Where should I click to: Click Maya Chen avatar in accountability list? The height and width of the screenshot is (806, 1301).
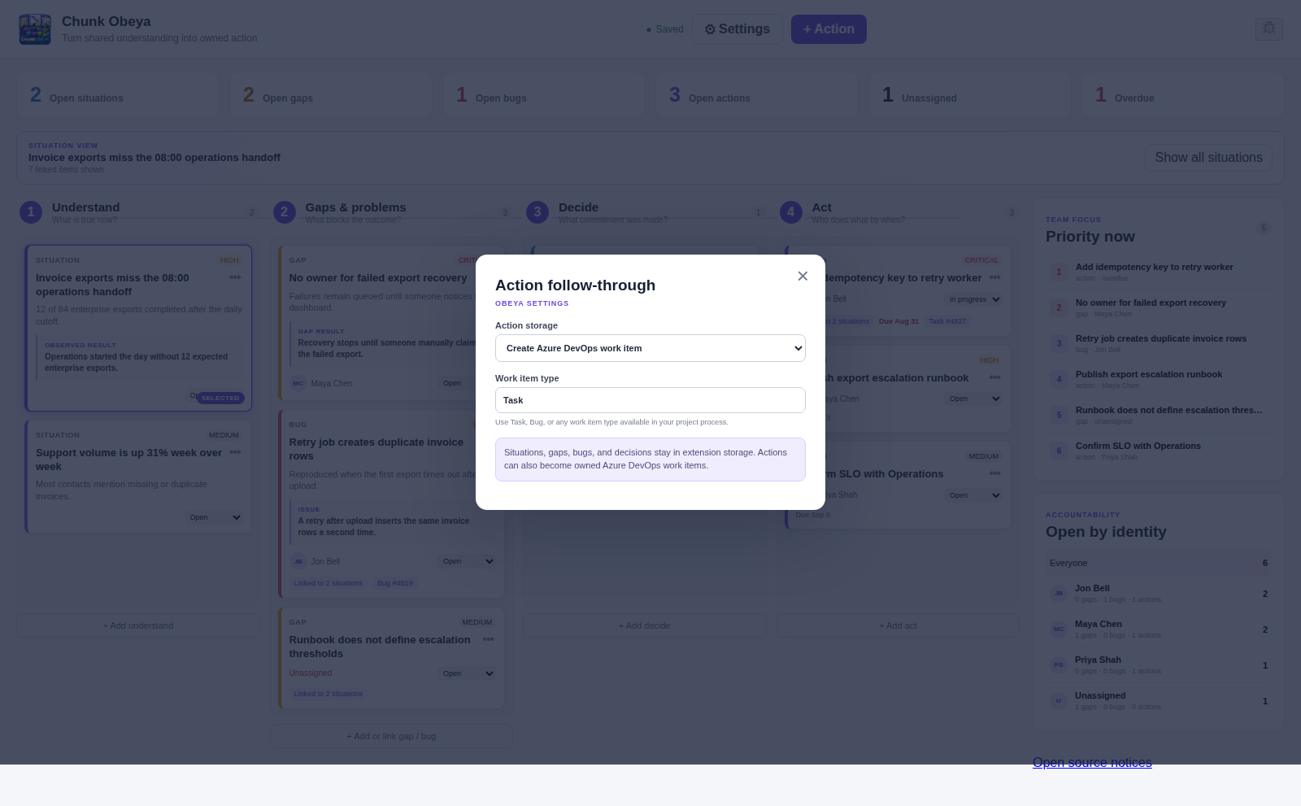(x=1059, y=629)
